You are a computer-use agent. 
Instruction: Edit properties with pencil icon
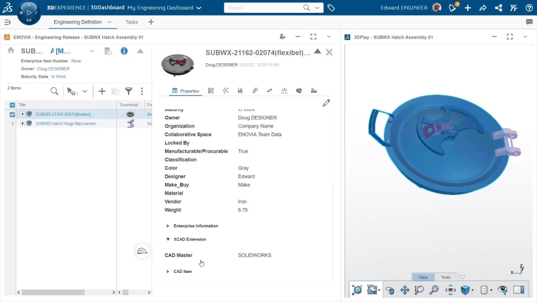[x=326, y=103]
